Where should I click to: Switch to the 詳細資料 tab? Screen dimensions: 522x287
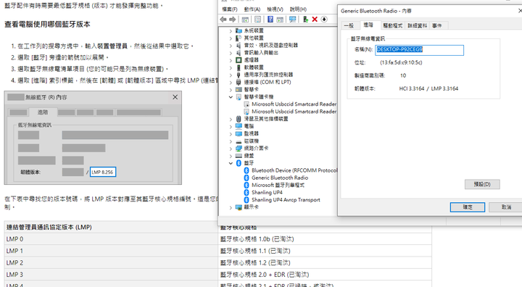(x=418, y=25)
